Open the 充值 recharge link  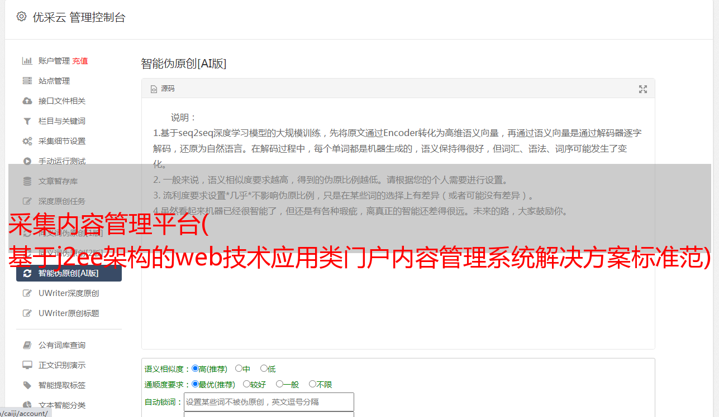tap(80, 61)
